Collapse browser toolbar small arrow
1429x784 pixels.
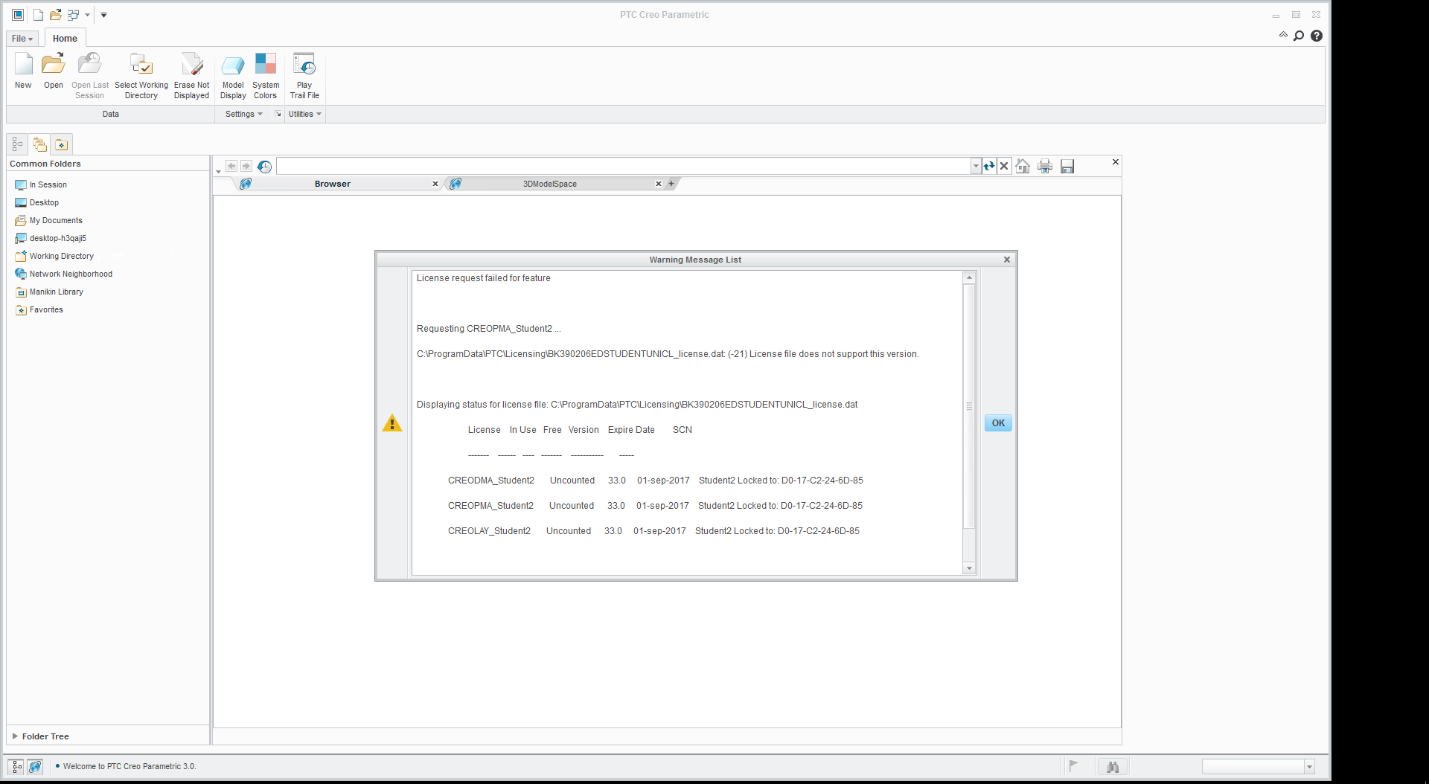click(x=218, y=172)
